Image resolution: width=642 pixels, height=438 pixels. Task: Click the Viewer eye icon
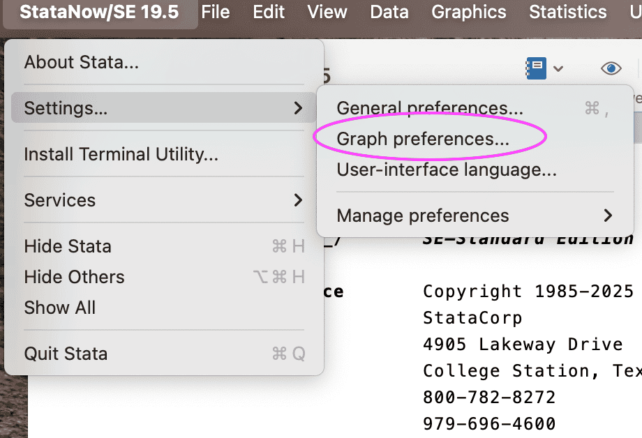click(611, 68)
